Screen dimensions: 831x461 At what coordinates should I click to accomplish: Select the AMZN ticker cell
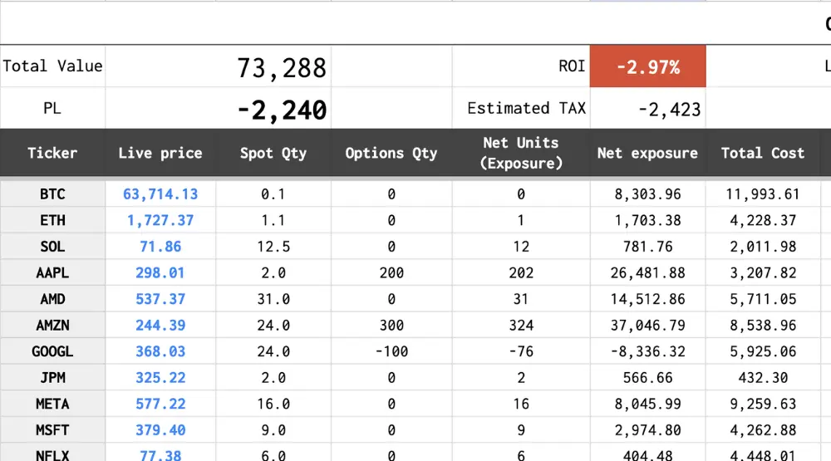[52, 325]
